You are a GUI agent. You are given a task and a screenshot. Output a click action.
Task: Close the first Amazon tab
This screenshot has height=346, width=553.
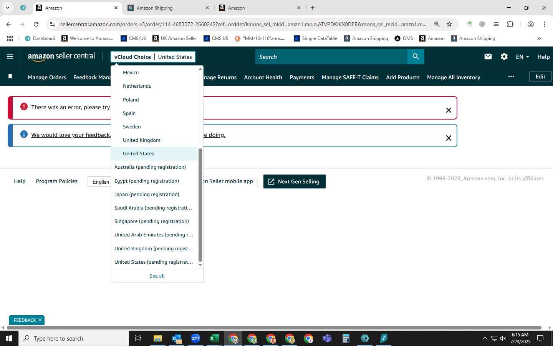coord(116,8)
